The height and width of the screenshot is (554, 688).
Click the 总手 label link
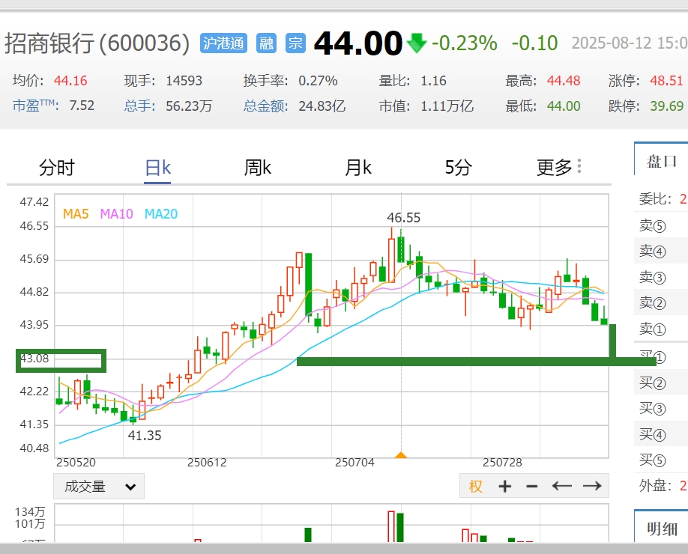(139, 106)
